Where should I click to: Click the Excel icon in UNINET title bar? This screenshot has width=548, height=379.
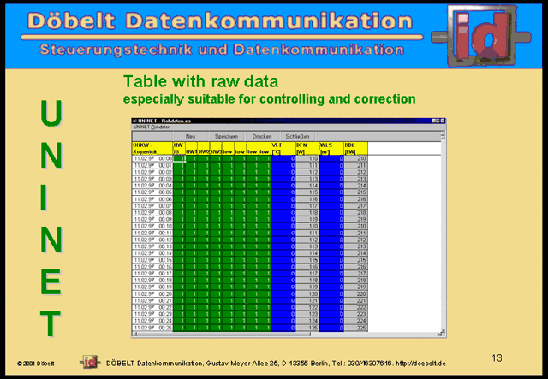[135, 121]
